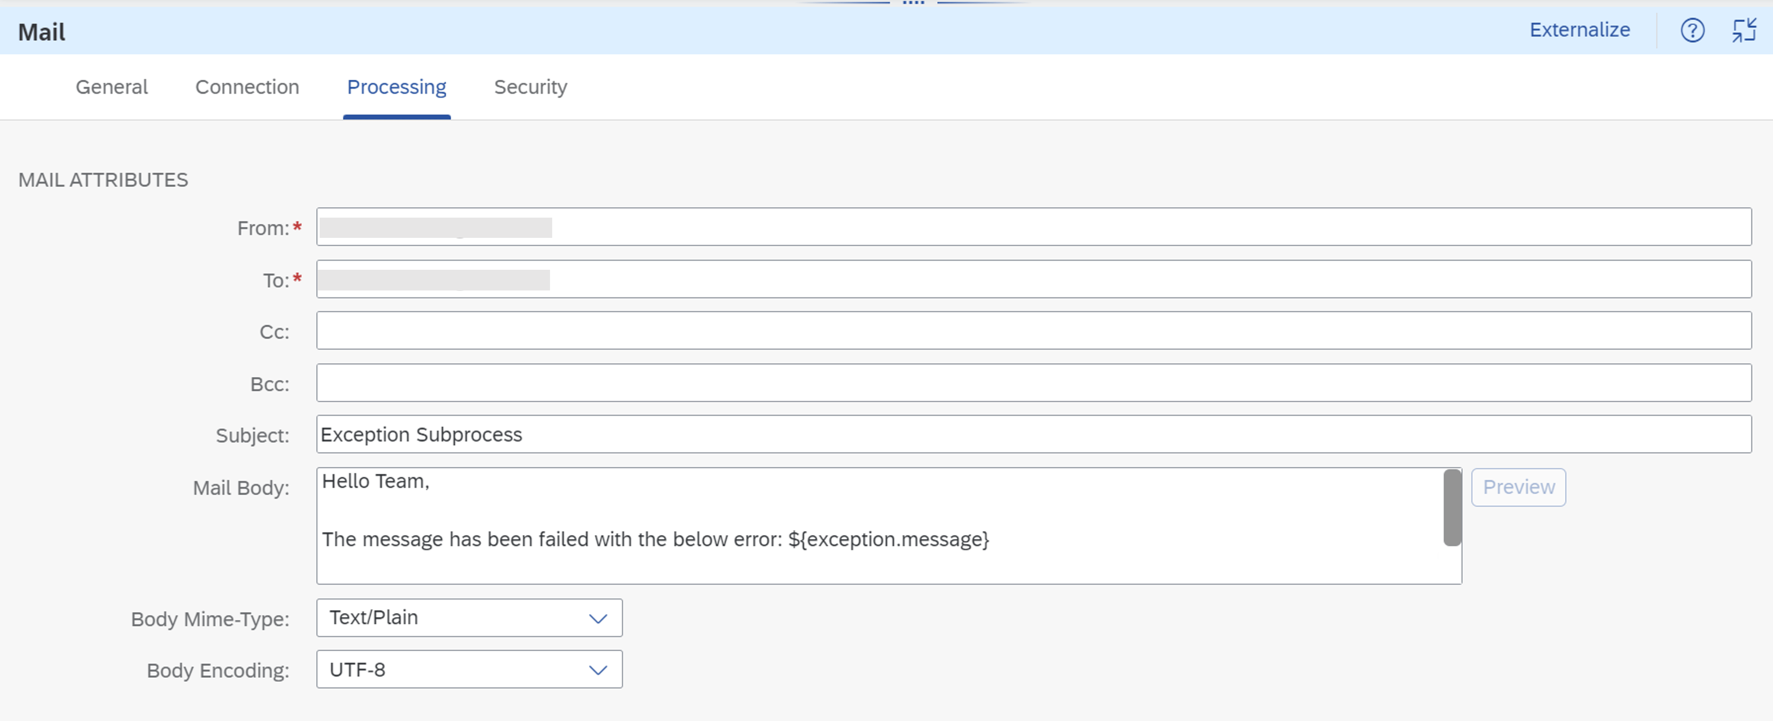Click the Mail panel header title
Screen dimensions: 1773x721
pos(41,31)
